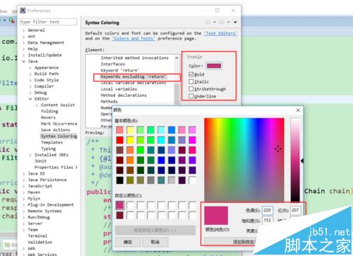Toggle the Bold checkbox
Image resolution: width=353 pixels, height=256 pixels.
click(191, 74)
